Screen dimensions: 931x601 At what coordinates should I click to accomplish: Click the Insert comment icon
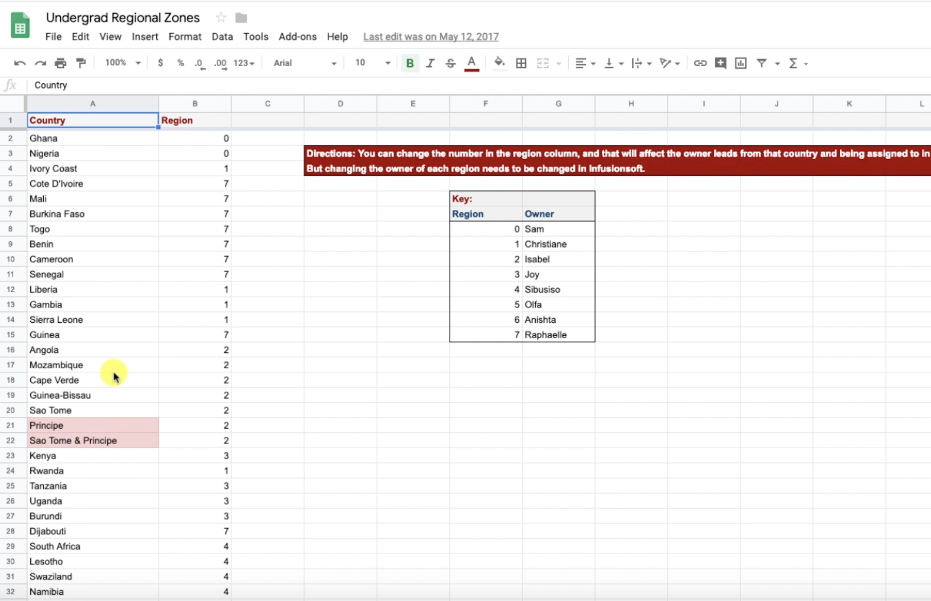click(x=720, y=63)
